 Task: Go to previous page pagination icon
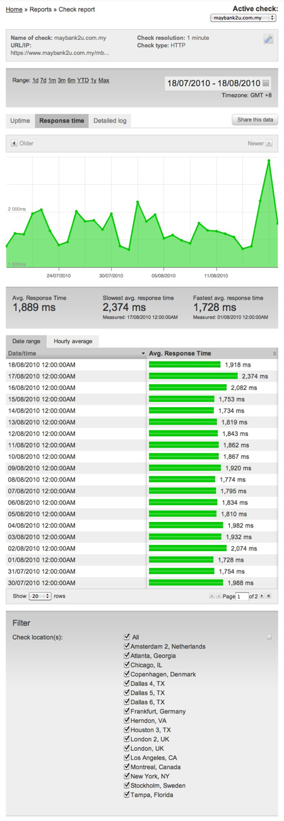pos(218,596)
